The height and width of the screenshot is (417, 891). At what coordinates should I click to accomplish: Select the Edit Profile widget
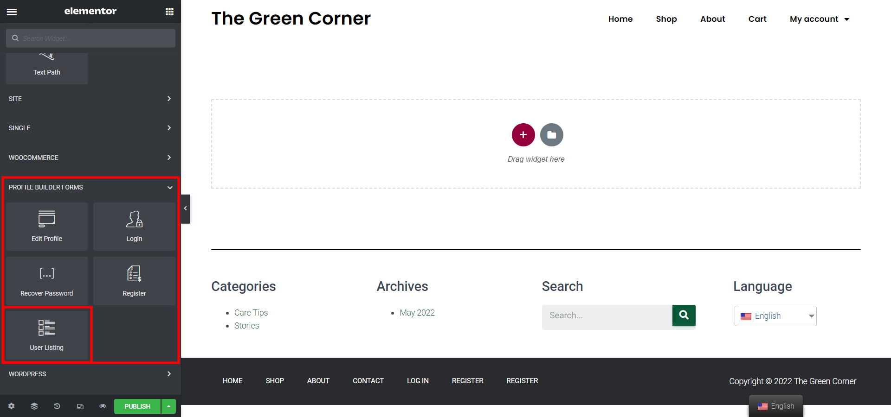coord(46,226)
